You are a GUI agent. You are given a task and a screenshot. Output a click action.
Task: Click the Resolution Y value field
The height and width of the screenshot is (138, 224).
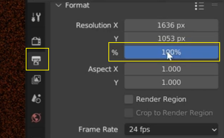coord(171,38)
